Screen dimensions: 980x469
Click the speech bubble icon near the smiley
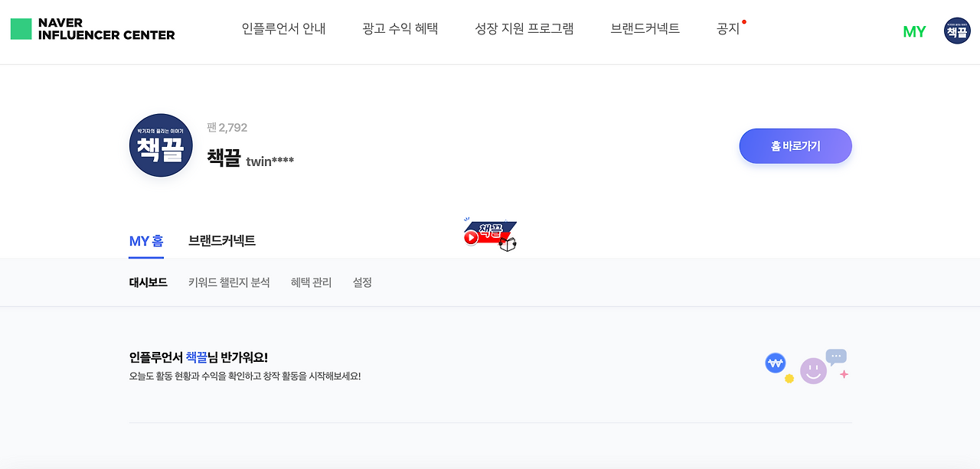pyautogui.click(x=835, y=356)
